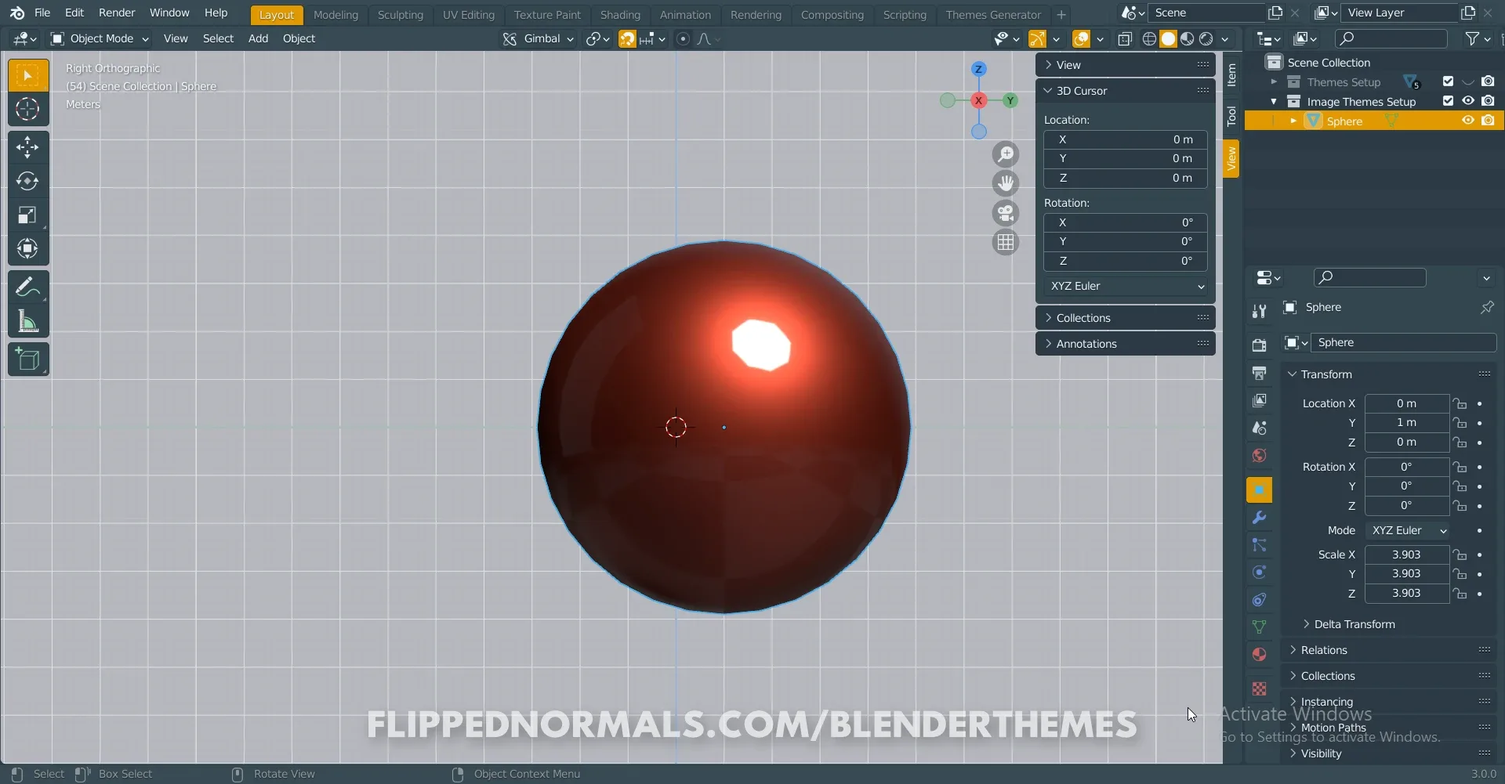The width and height of the screenshot is (1505, 784).
Task: Switch to the Themes Generator workspace tab
Action: point(993,14)
